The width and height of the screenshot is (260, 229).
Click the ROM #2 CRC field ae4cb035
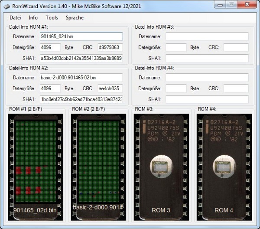(110, 88)
